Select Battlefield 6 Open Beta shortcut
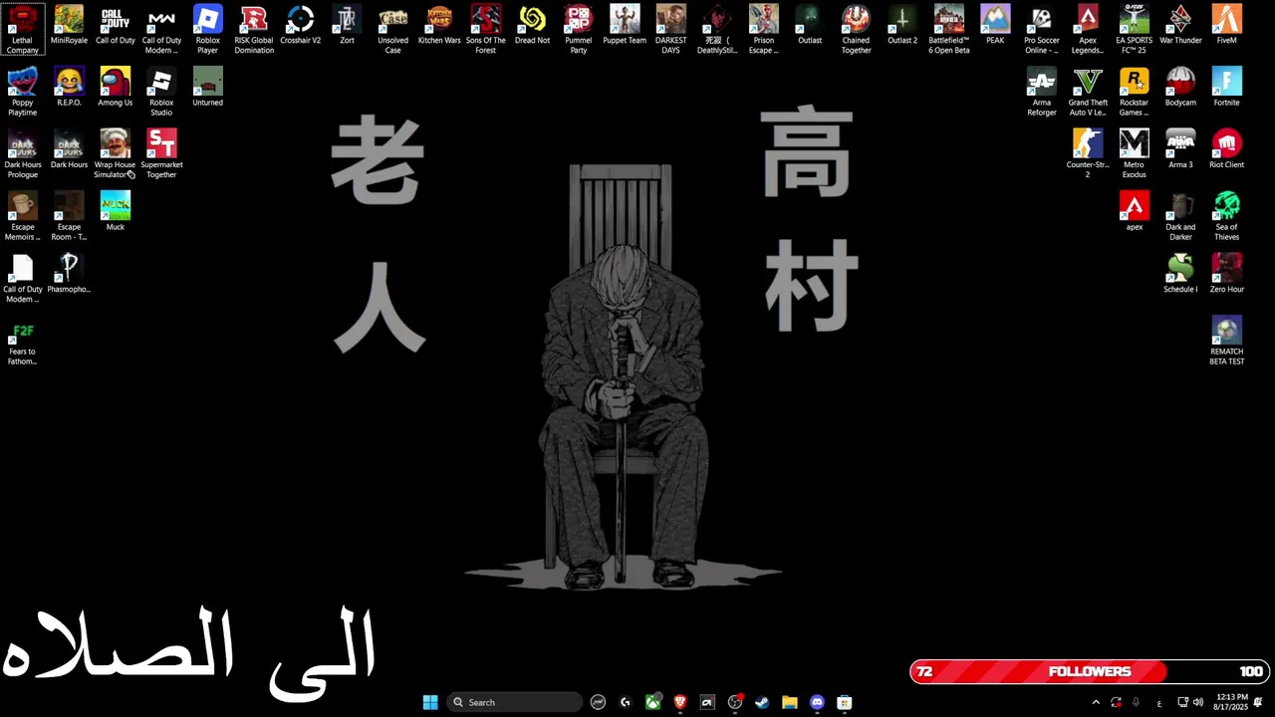Viewport: 1275px width, 717px height. (948, 30)
